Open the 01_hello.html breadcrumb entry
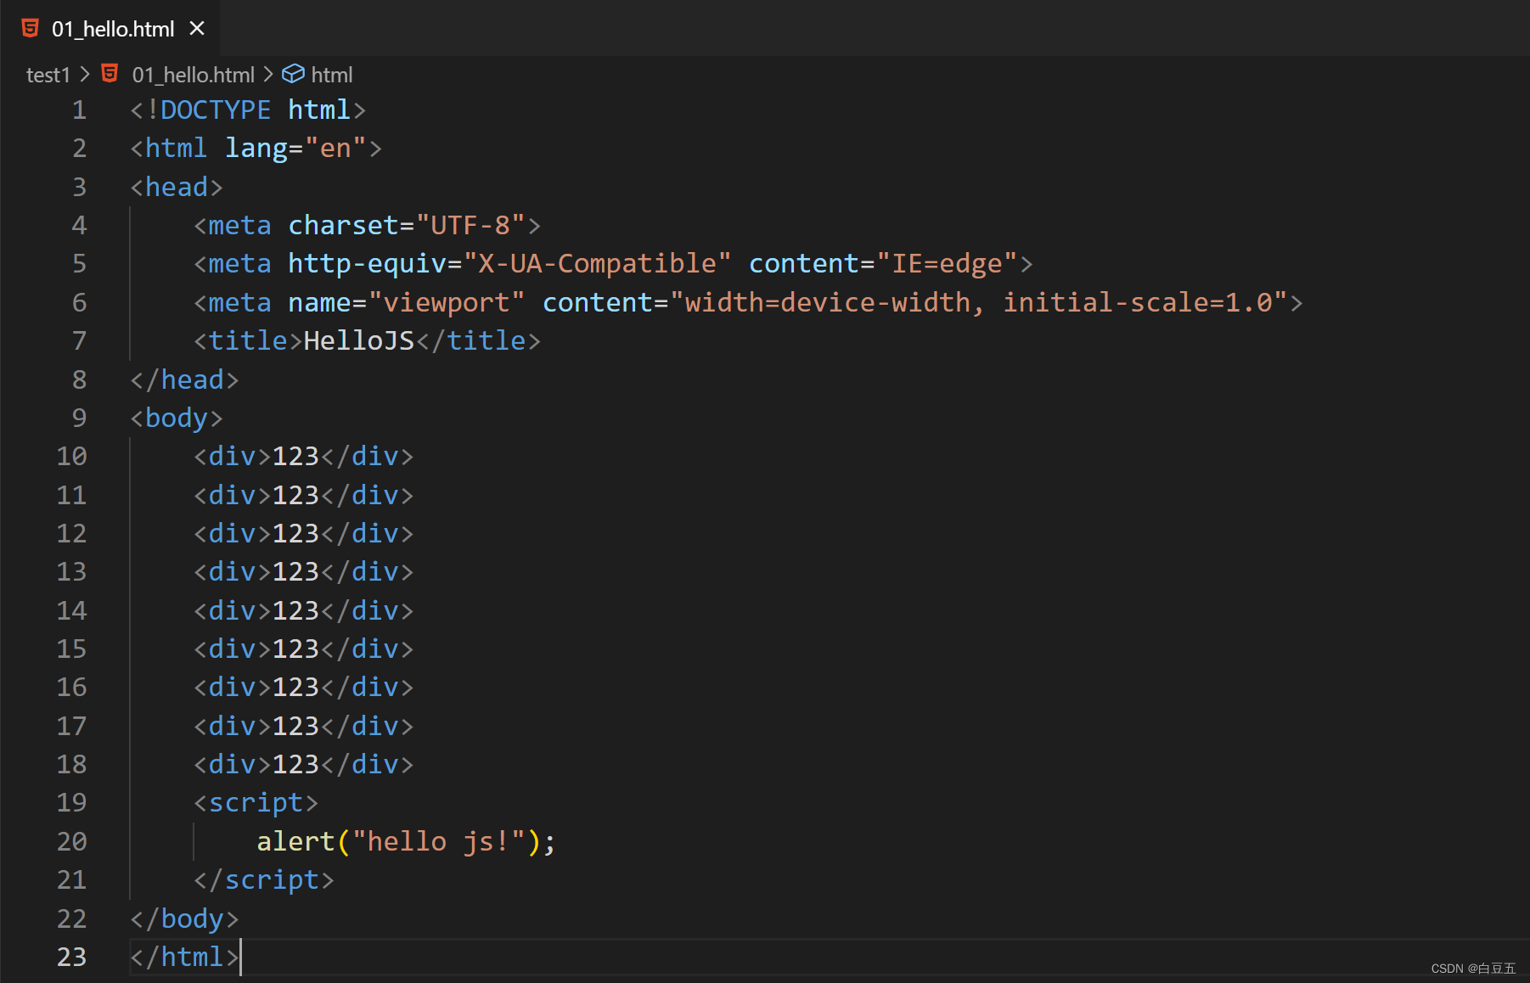This screenshot has height=983, width=1530. (193, 75)
